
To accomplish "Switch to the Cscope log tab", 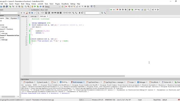I will tap(131, 82).
